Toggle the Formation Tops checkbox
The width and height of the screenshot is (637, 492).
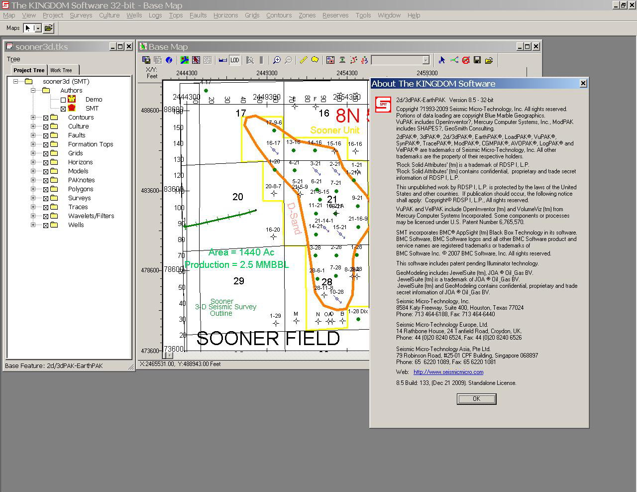click(x=46, y=145)
